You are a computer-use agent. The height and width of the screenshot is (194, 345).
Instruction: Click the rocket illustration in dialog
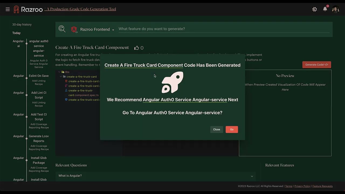click(x=172, y=82)
